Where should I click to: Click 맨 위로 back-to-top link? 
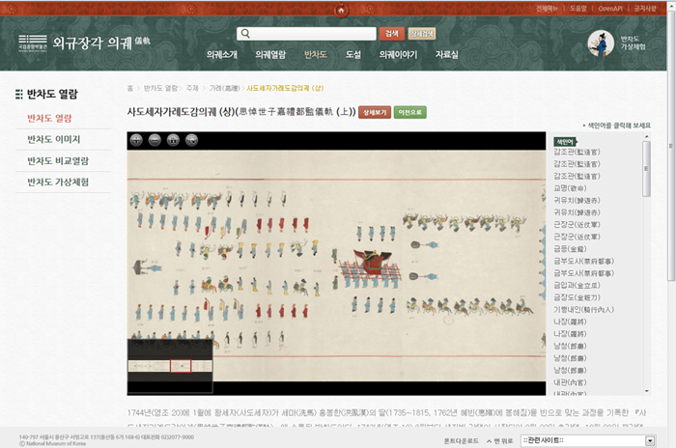point(500,440)
